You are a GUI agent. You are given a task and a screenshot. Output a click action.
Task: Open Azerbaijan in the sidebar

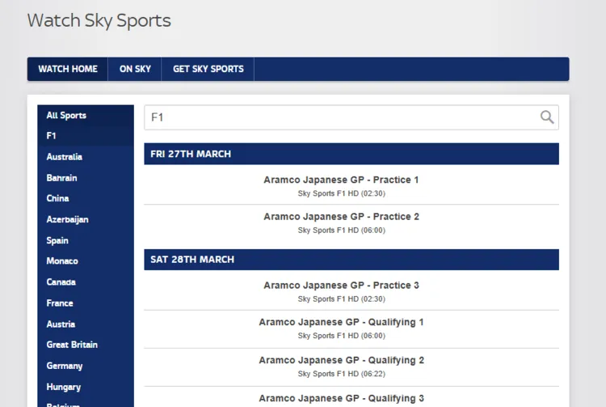point(86,219)
